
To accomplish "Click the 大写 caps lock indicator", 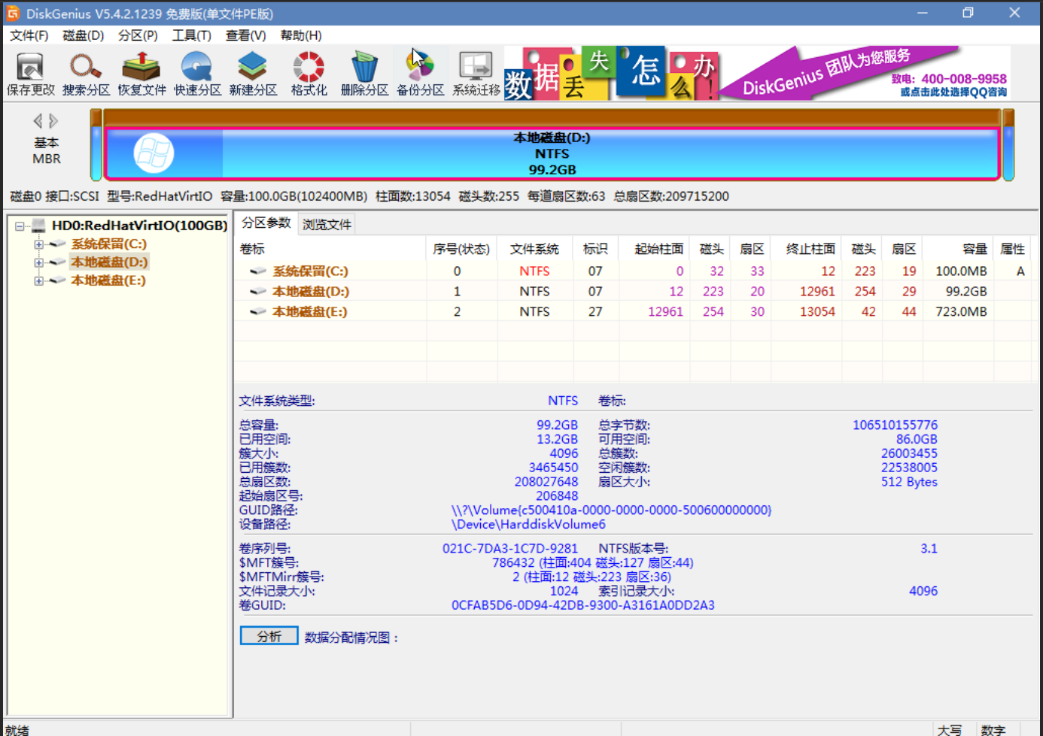I will [950, 730].
